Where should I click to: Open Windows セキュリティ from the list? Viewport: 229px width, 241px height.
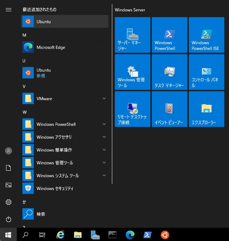tap(64, 188)
